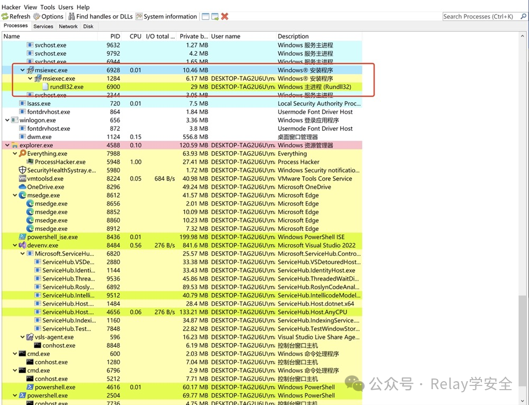Open Find handles or DLLs
Image resolution: width=529 pixels, height=405 pixels.
(101, 16)
